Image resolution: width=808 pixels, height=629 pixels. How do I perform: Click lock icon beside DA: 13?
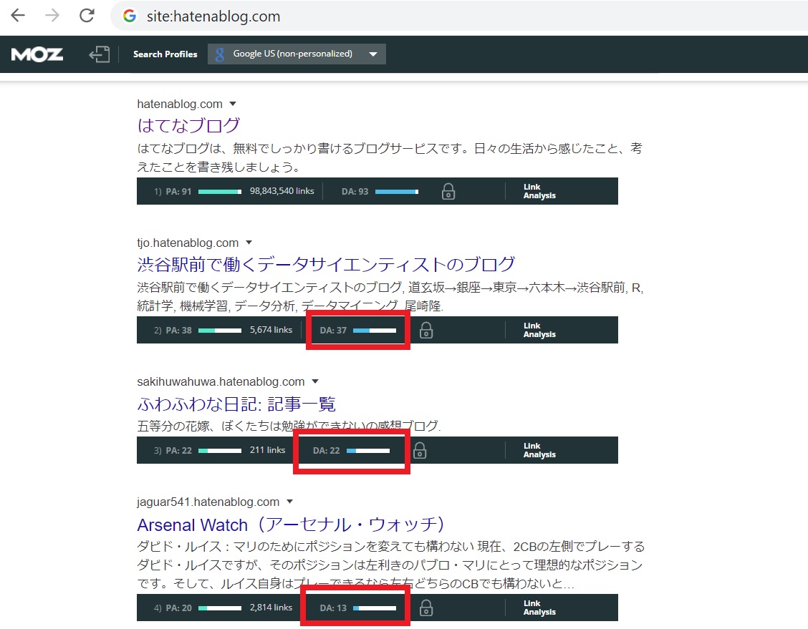[426, 608]
